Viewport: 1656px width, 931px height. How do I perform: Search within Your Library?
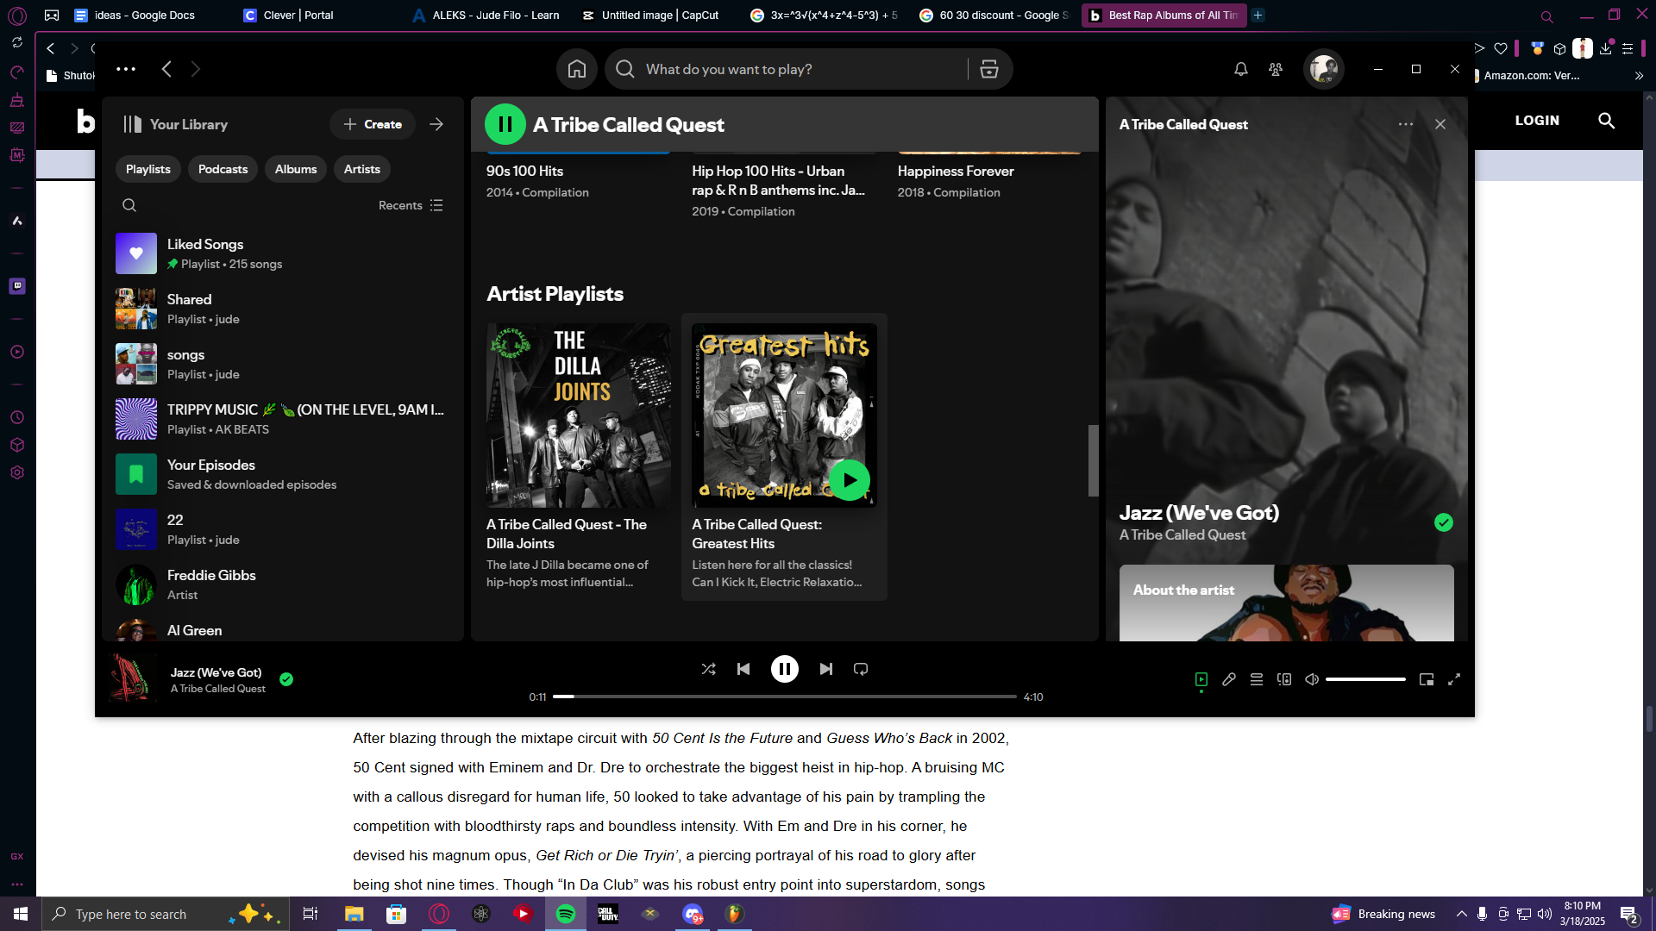click(129, 205)
